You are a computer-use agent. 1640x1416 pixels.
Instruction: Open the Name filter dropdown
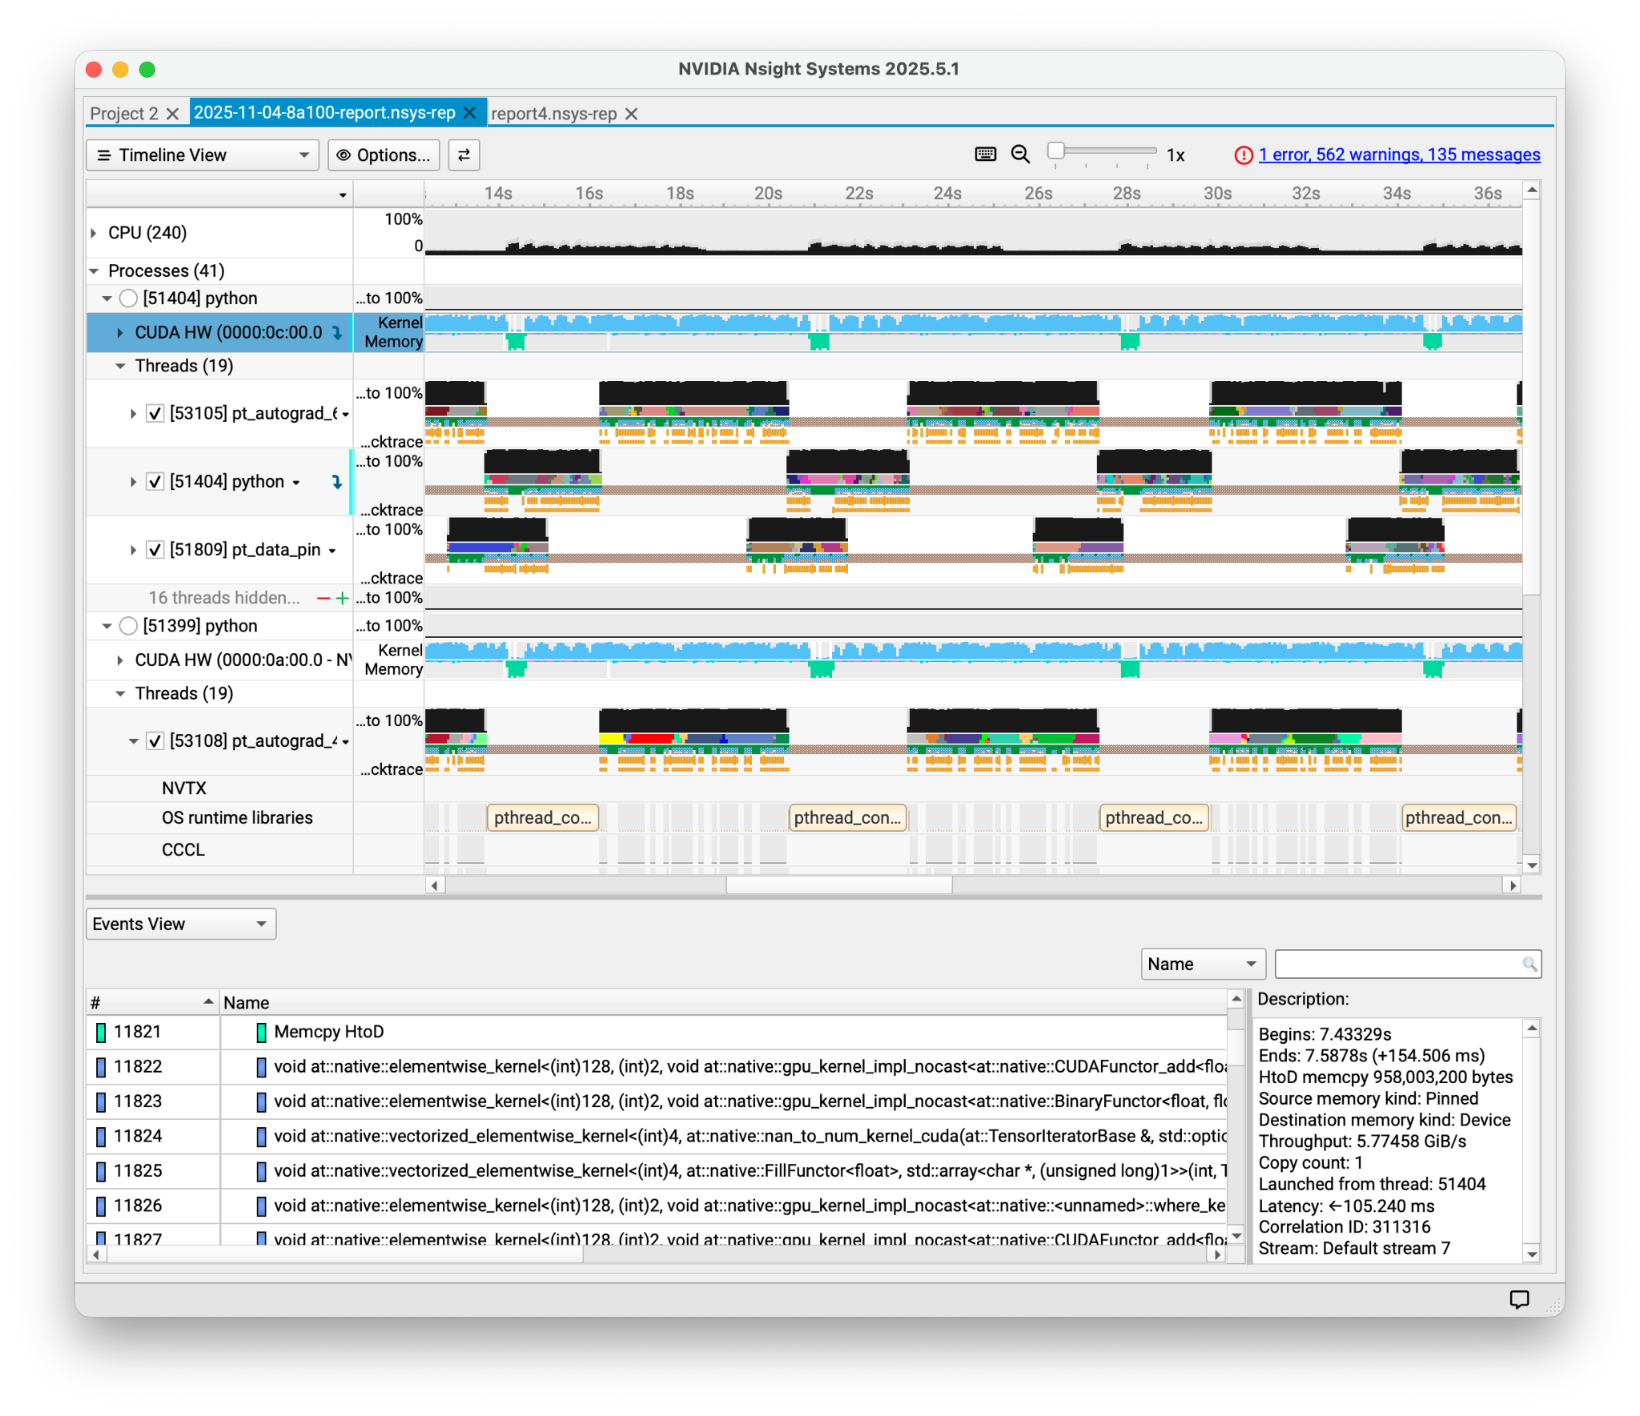pyautogui.click(x=1202, y=964)
